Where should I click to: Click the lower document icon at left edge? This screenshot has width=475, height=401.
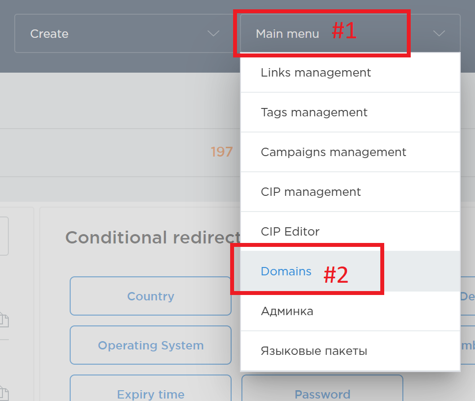pyautogui.click(x=4, y=394)
